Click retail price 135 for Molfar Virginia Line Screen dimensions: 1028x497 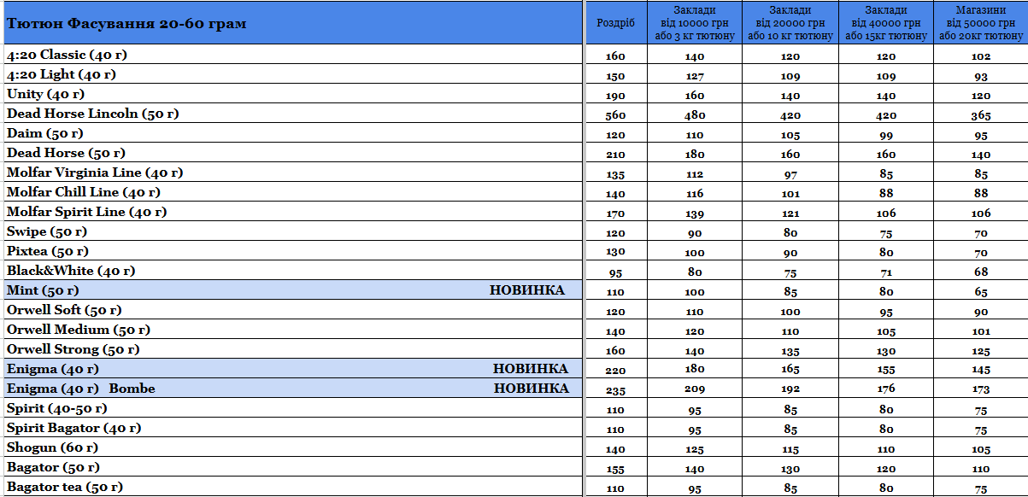pyautogui.click(x=615, y=174)
